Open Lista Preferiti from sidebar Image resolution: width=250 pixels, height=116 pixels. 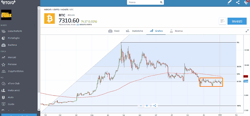coord(15,31)
